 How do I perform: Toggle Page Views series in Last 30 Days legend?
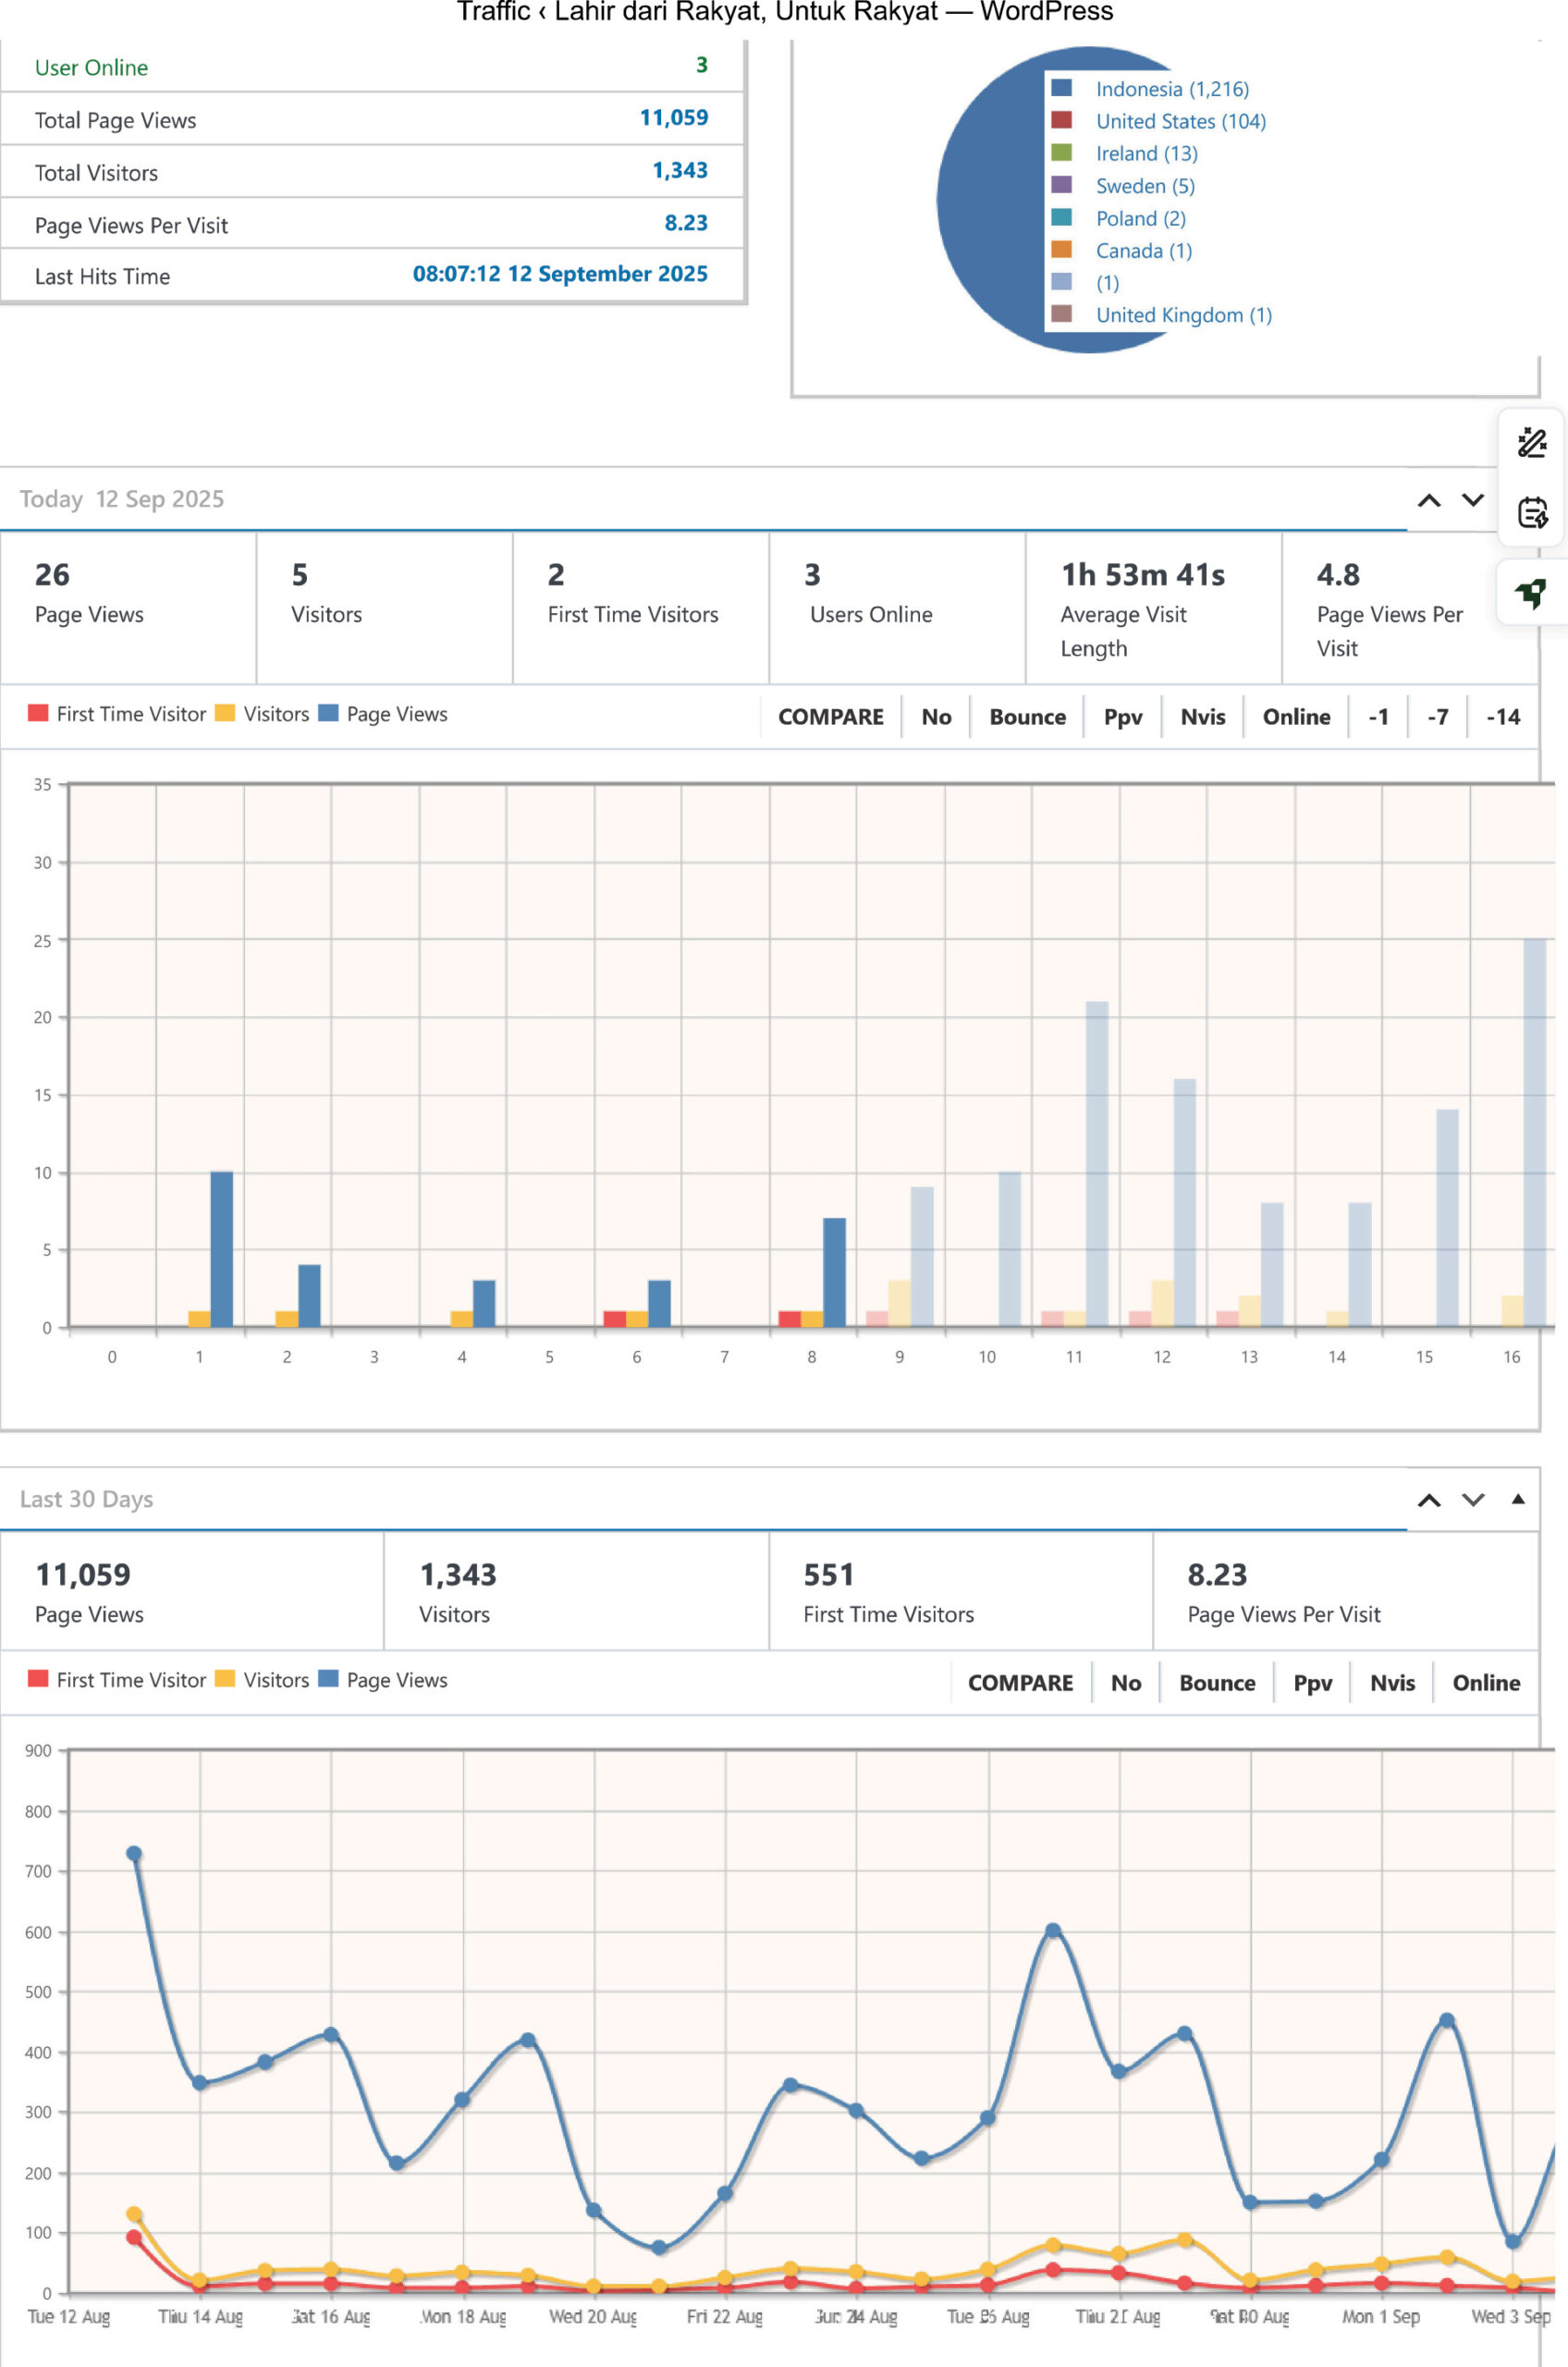[383, 1680]
